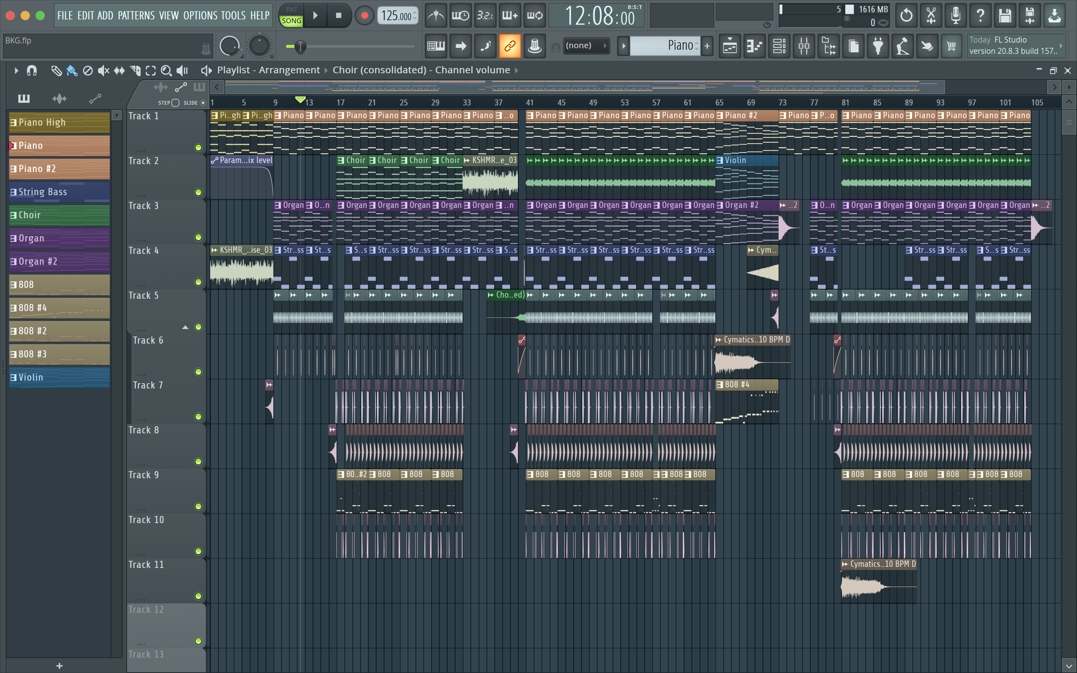Toggle wait for input to start playing
This screenshot has width=1077, height=673.
(x=460, y=16)
